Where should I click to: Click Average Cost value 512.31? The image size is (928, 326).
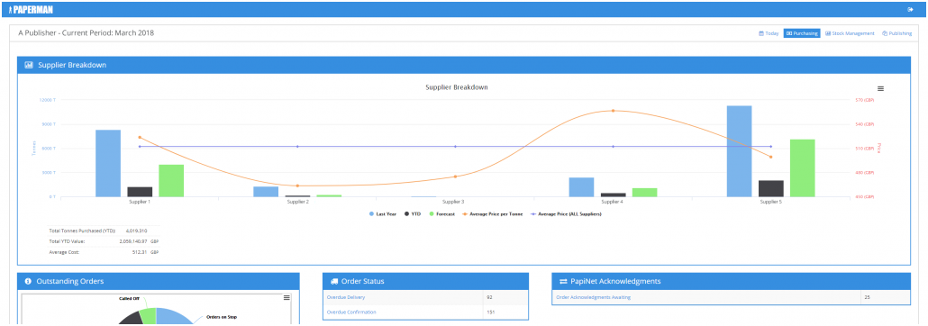(x=140, y=253)
